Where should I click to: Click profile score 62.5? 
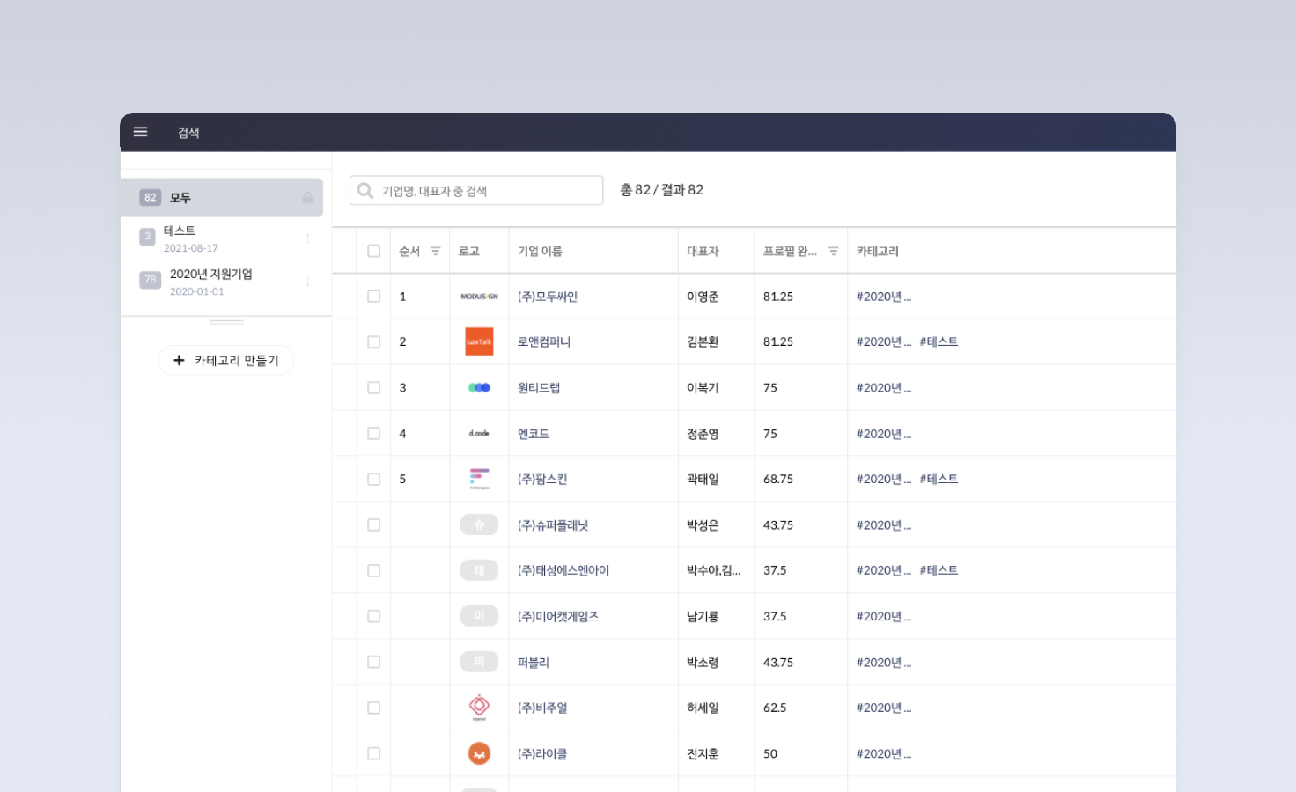point(775,708)
